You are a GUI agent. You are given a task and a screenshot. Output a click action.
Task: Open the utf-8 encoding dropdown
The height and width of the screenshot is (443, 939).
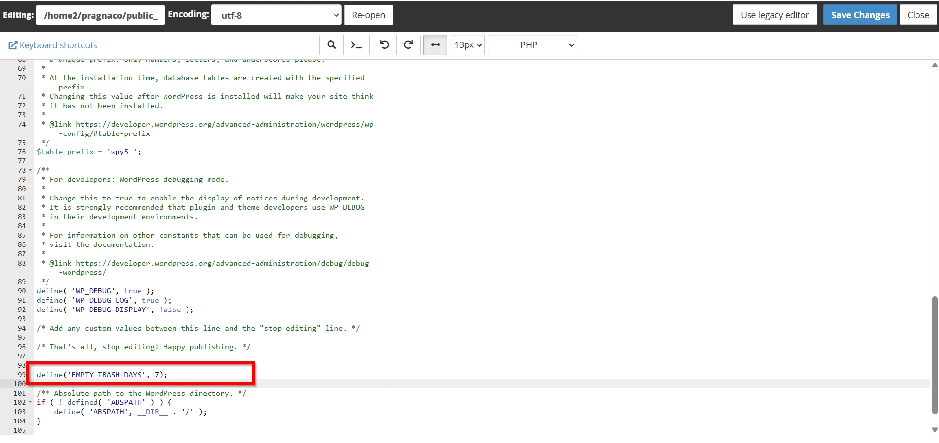pos(276,15)
